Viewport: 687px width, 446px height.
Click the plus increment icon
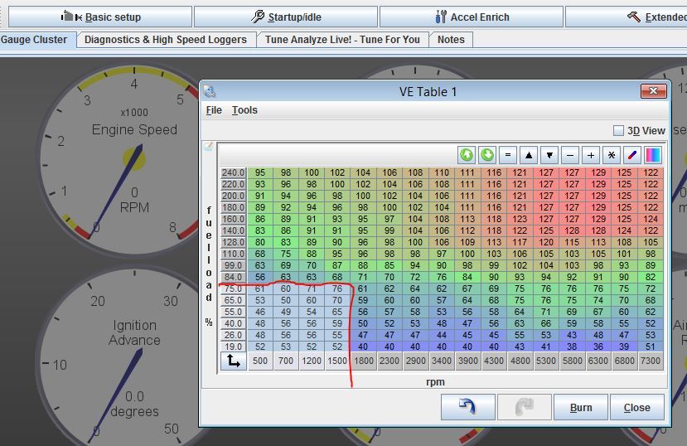pos(591,155)
